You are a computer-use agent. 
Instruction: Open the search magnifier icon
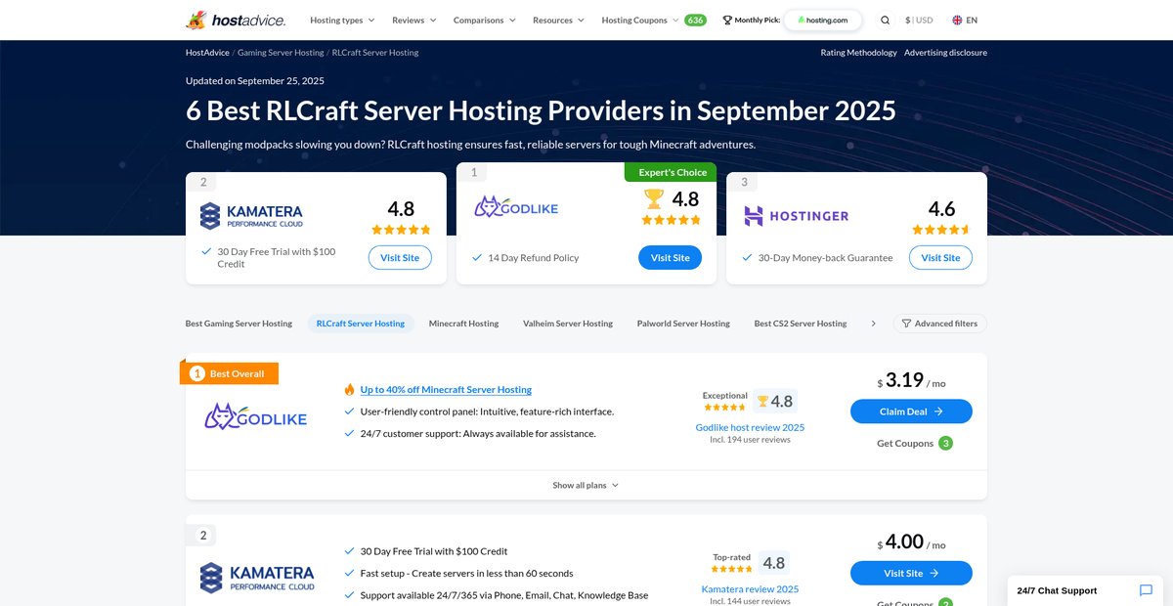(x=885, y=20)
